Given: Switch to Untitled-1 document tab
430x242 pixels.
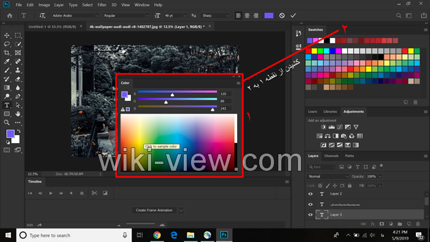Looking at the screenshot, I should tap(52, 26).
